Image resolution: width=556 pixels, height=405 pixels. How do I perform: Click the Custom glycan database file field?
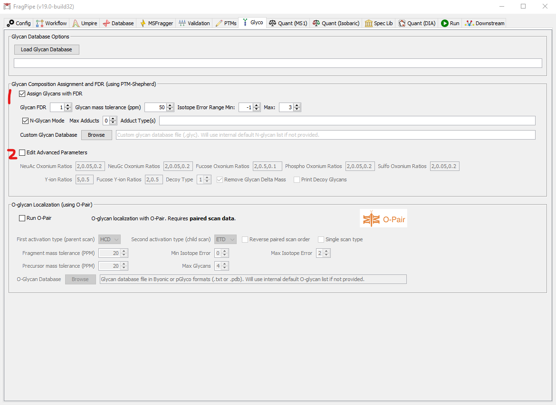click(x=326, y=135)
